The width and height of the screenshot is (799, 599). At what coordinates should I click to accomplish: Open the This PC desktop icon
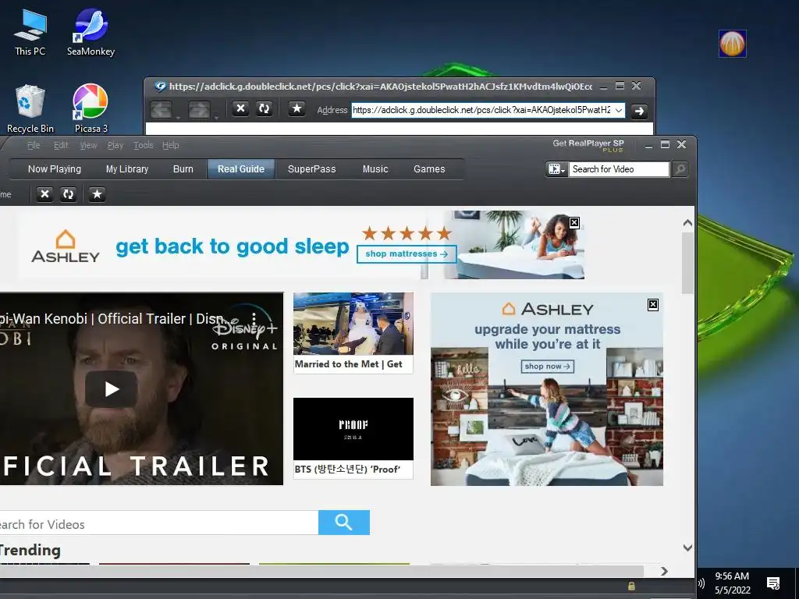[x=30, y=32]
